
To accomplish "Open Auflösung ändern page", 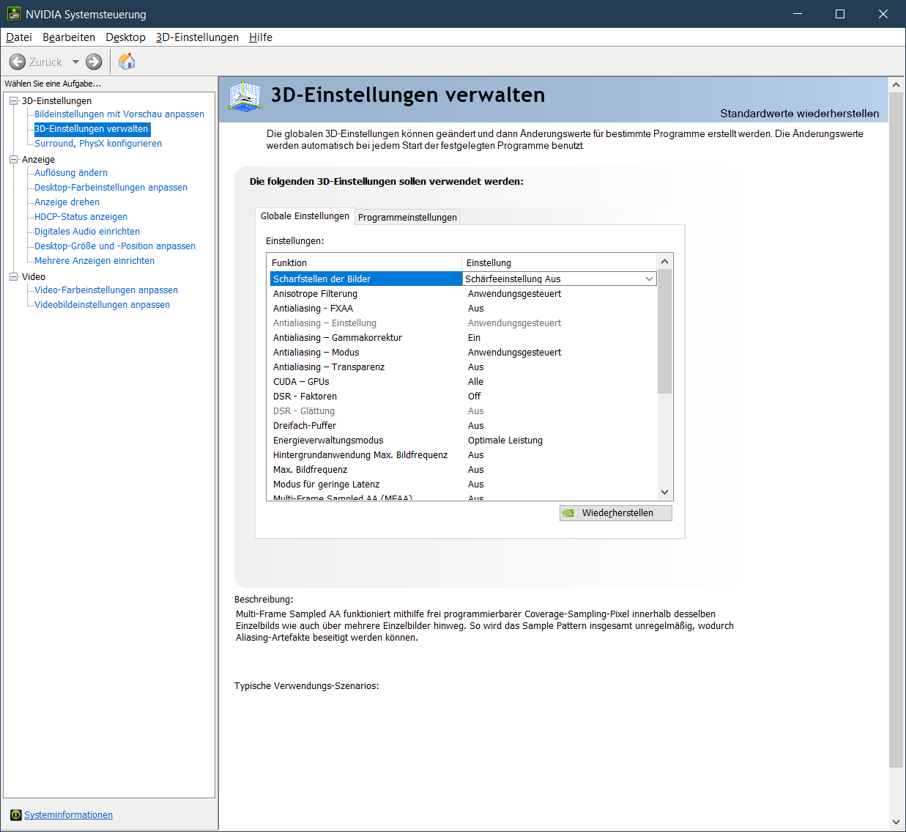I will (x=71, y=173).
